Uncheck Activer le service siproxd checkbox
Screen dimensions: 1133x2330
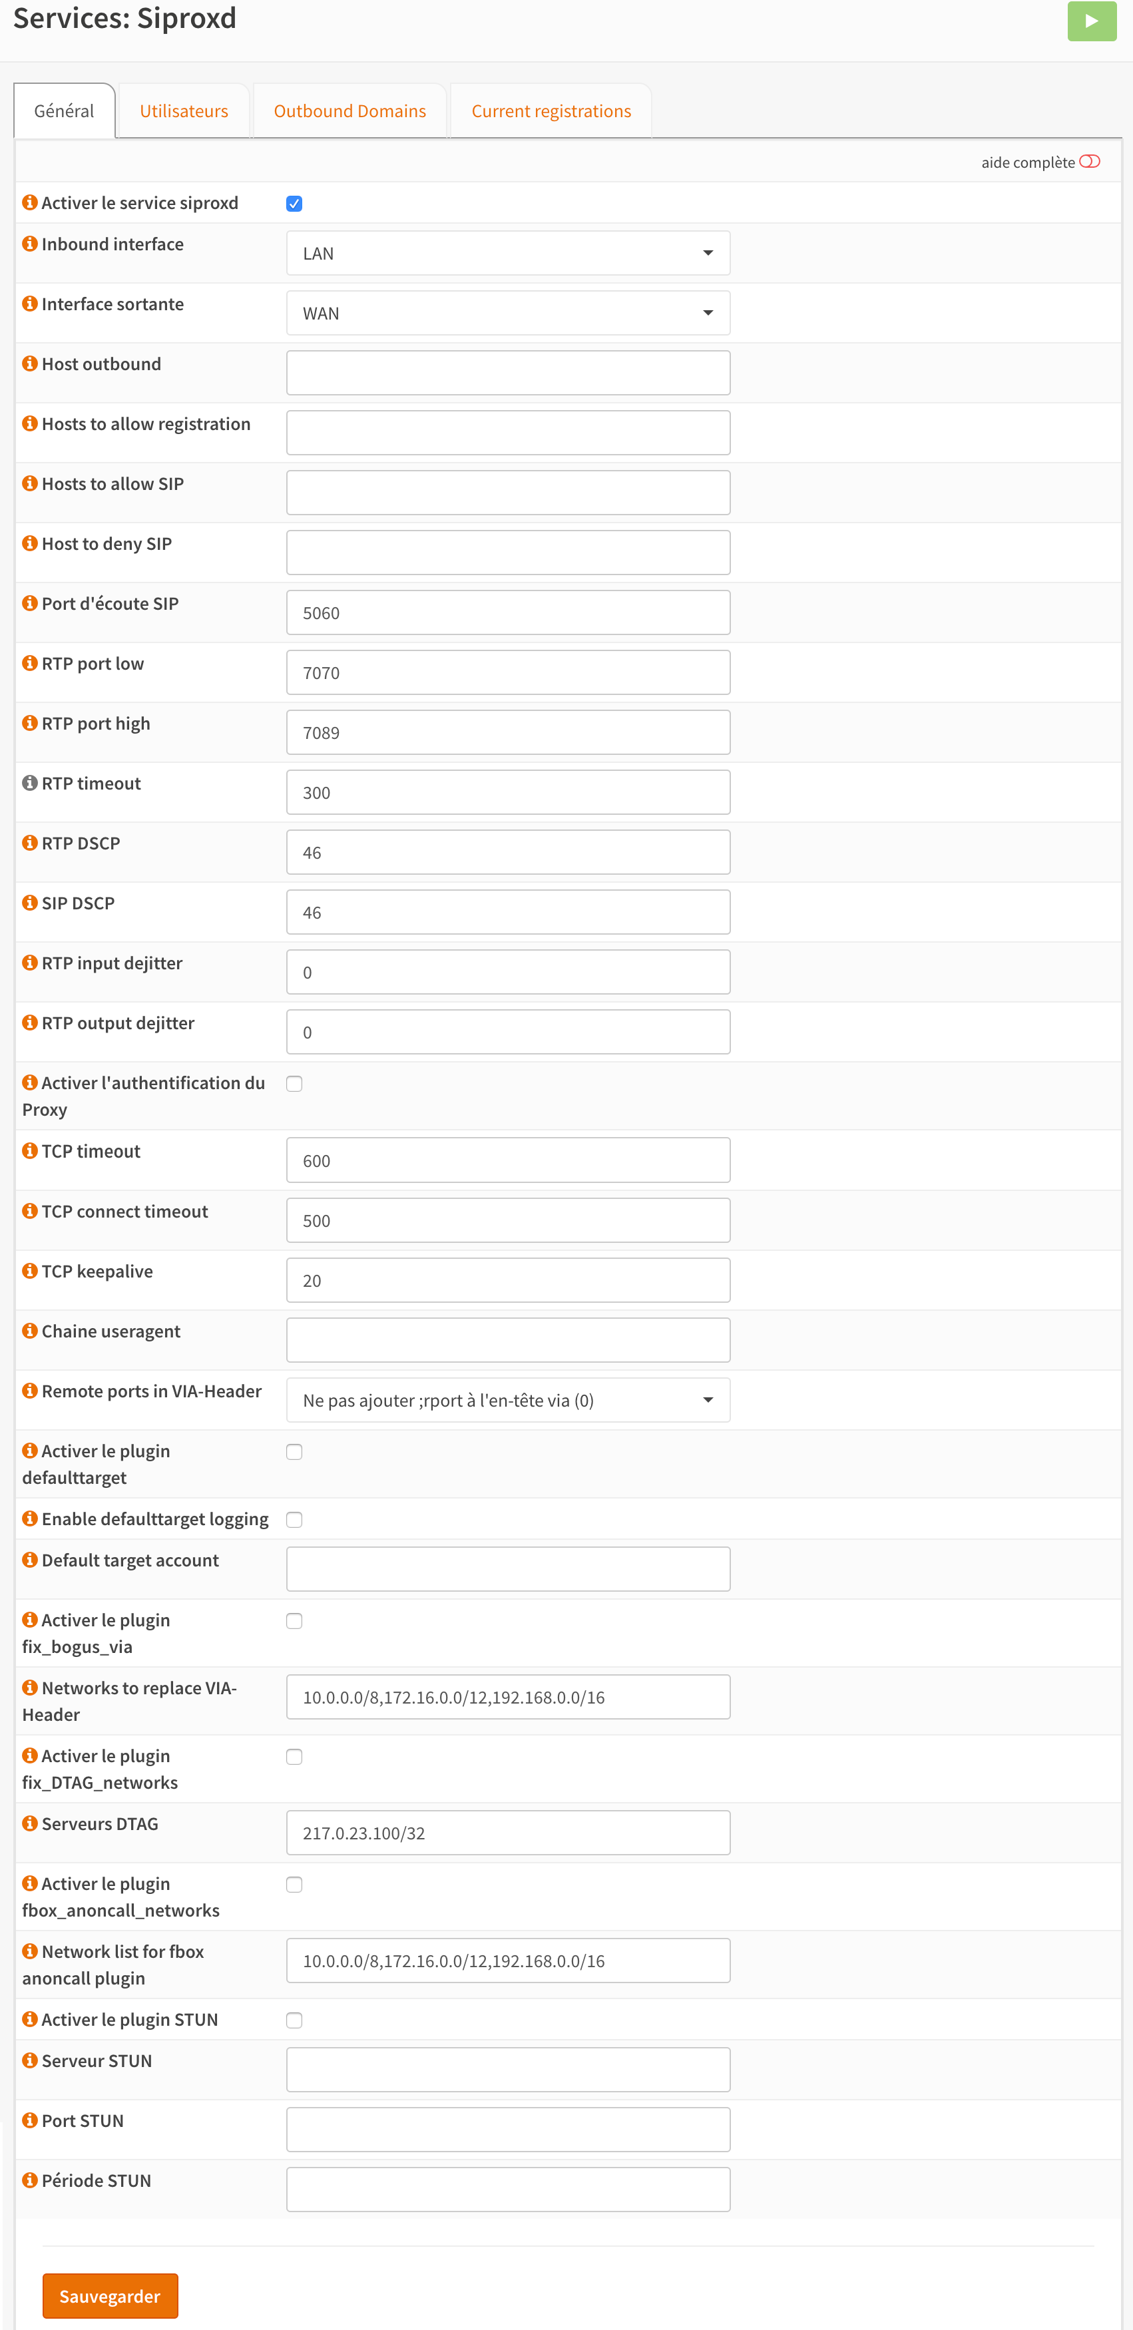[x=294, y=204]
